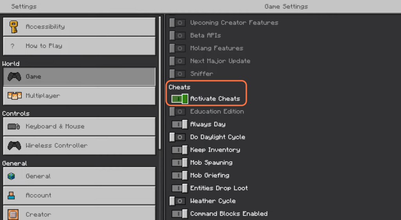Click the Wireless Controller gamepad icon
Viewport: 401px width, 220px height.
coord(14,145)
